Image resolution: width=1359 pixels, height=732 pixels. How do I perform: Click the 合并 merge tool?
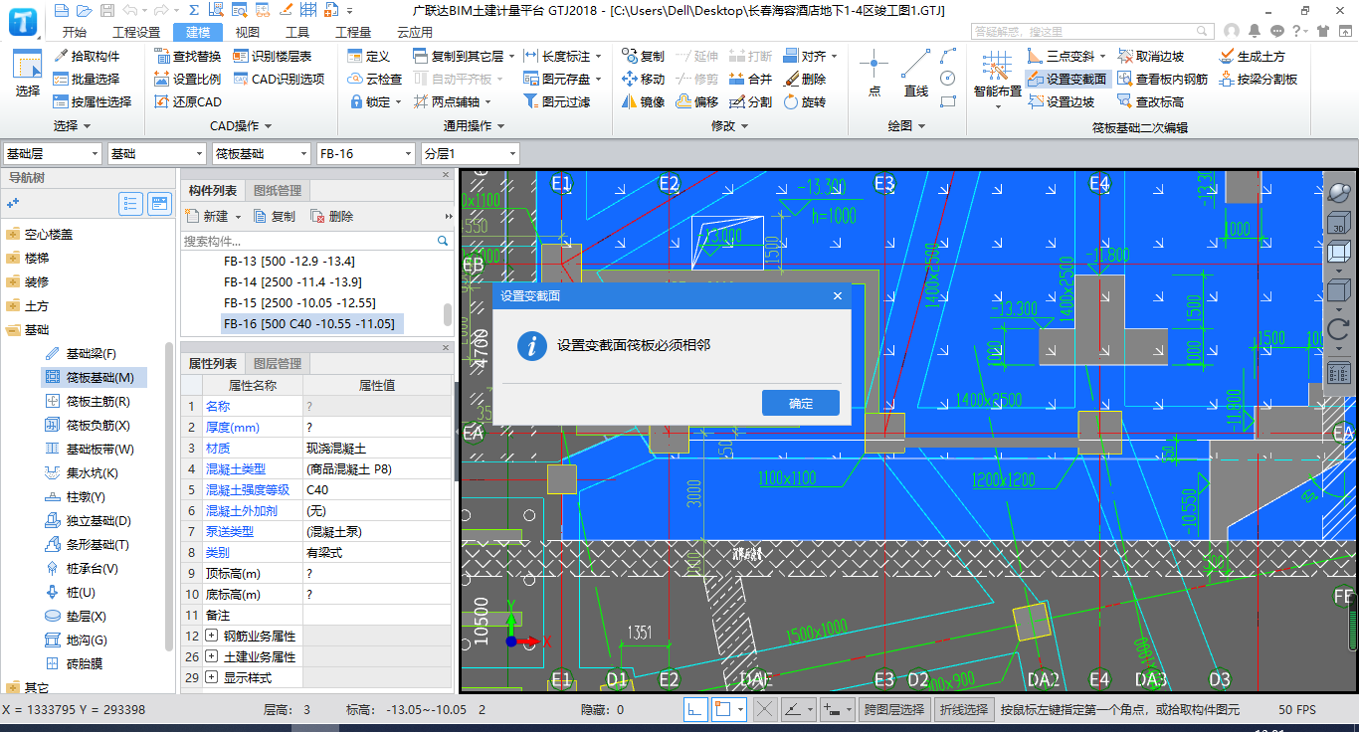point(751,79)
